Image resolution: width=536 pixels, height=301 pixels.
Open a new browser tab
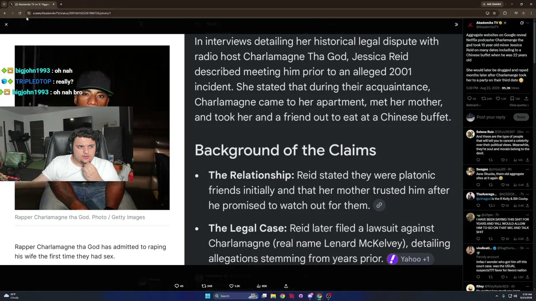tap(61, 4)
